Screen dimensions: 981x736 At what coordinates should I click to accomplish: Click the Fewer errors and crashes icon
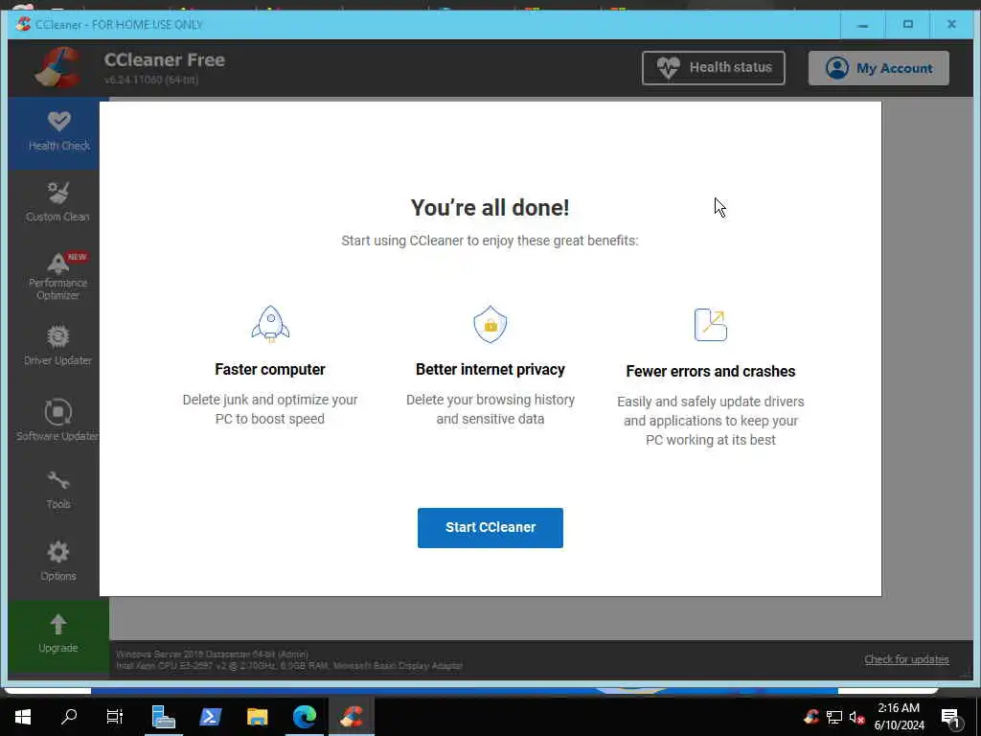[711, 324]
